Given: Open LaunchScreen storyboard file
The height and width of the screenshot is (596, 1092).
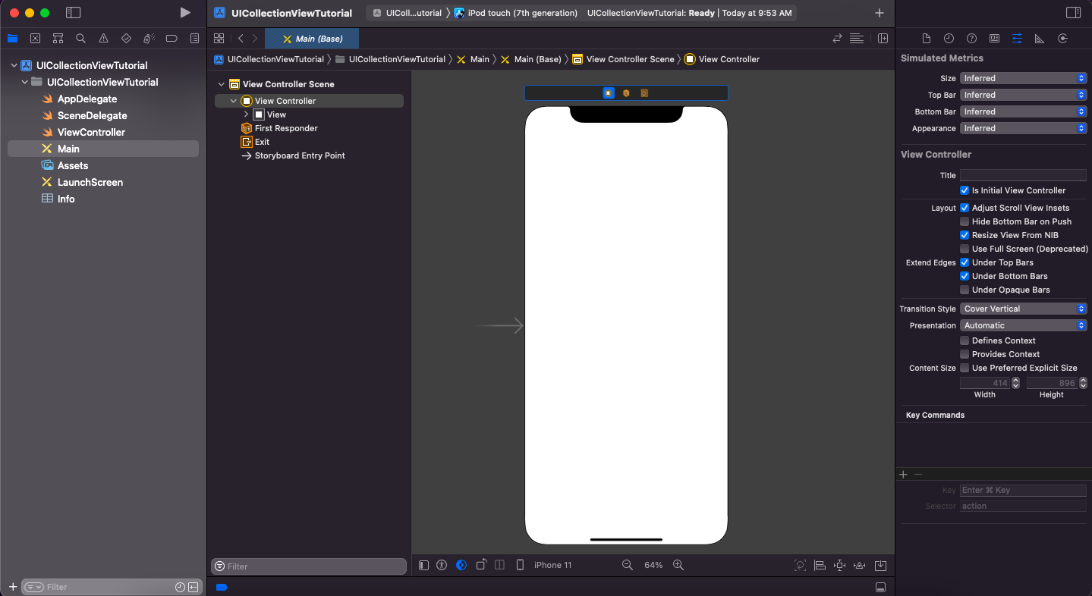Looking at the screenshot, I should pos(90,182).
